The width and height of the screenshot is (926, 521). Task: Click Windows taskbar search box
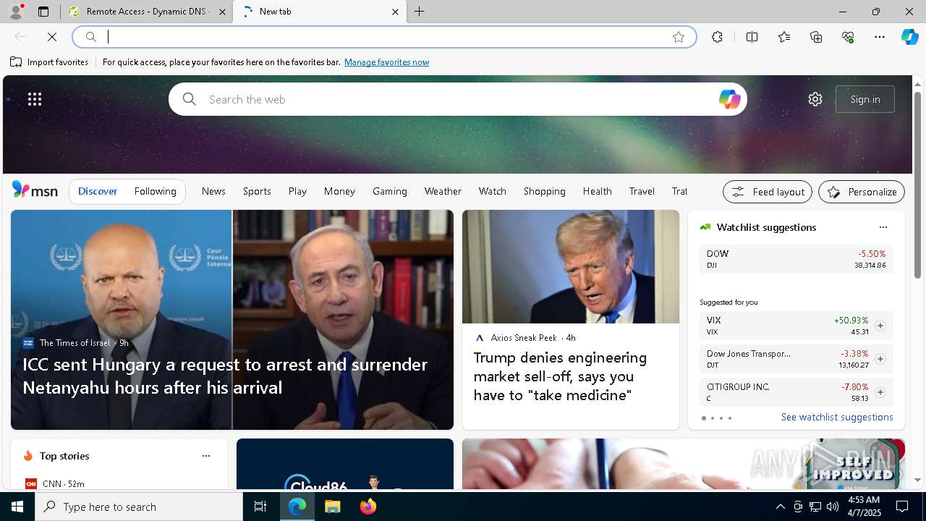pos(139,507)
